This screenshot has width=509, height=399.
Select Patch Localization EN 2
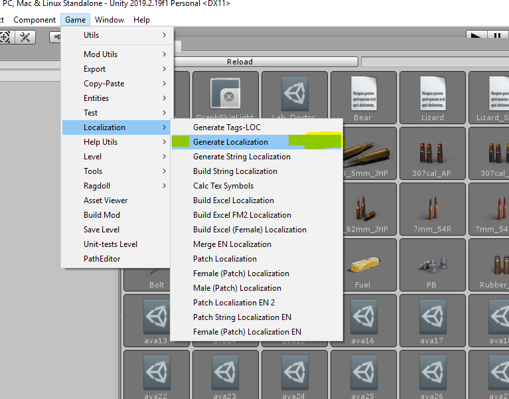(x=256, y=303)
